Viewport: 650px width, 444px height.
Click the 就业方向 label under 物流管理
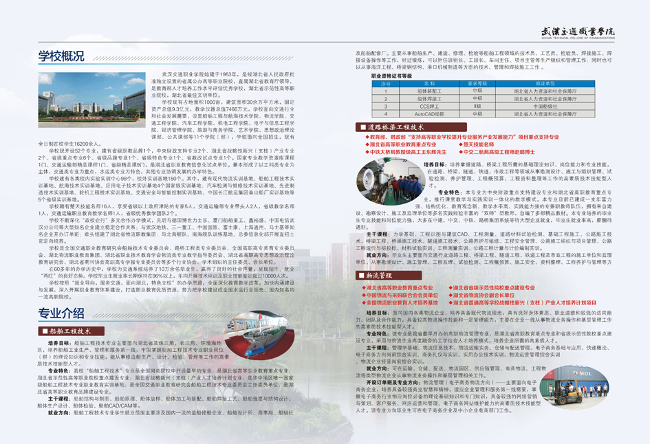[x=378, y=368]
